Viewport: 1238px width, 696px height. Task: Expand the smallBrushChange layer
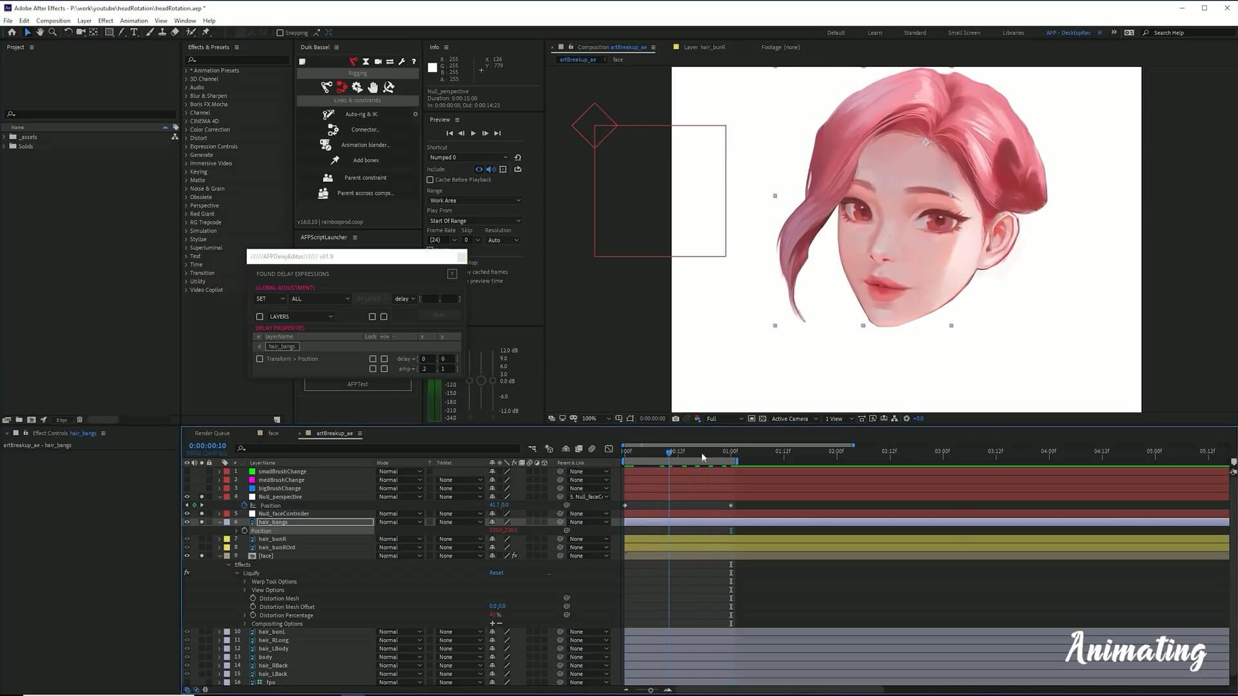tap(219, 472)
